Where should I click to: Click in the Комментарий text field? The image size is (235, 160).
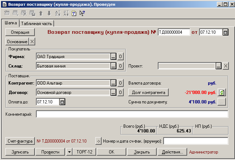coord(132,115)
